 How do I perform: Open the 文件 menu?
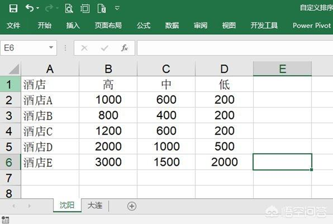(x=13, y=25)
